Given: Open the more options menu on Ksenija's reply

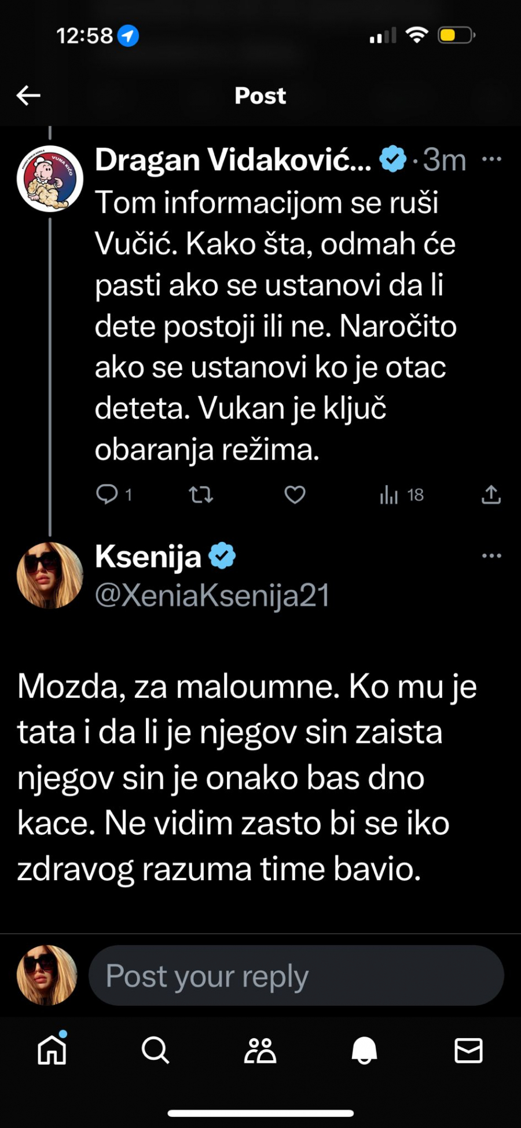Looking at the screenshot, I should (x=491, y=555).
